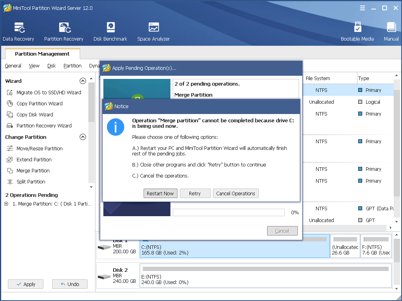Image resolution: width=402 pixels, height=301 pixels.
Task: Click the Merge Partition icon
Action: 10,170
